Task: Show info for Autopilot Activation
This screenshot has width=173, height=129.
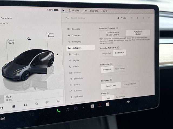Action: (118, 48)
